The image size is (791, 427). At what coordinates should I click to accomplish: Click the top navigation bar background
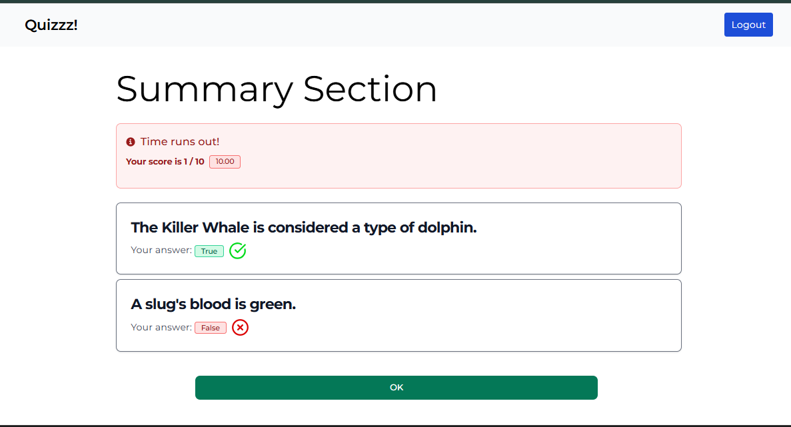click(x=393, y=25)
